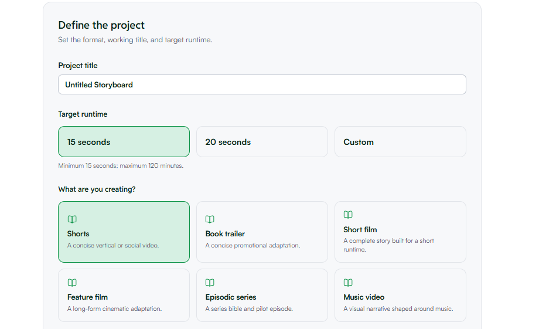Click the 'What are you creating?' label
The width and height of the screenshot is (539, 329).
tap(97, 189)
